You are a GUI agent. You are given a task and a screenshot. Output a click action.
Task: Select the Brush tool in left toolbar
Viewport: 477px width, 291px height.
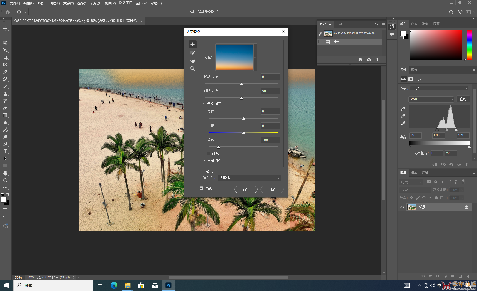coord(5,86)
